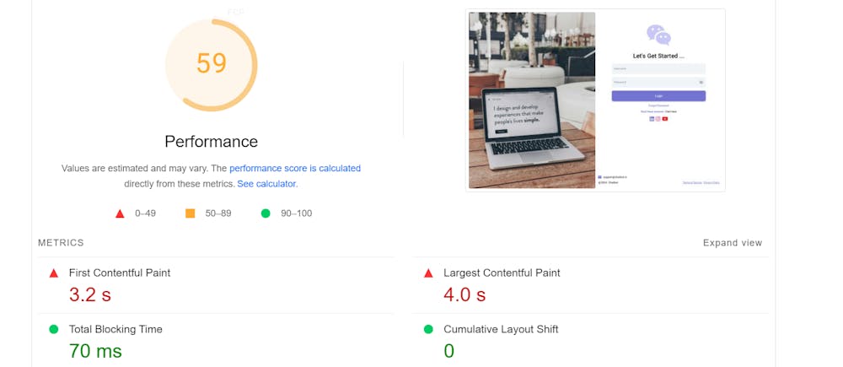Click the 70 ms Total Blocking Time value
Viewport: 843px width, 367px height.
tap(95, 350)
